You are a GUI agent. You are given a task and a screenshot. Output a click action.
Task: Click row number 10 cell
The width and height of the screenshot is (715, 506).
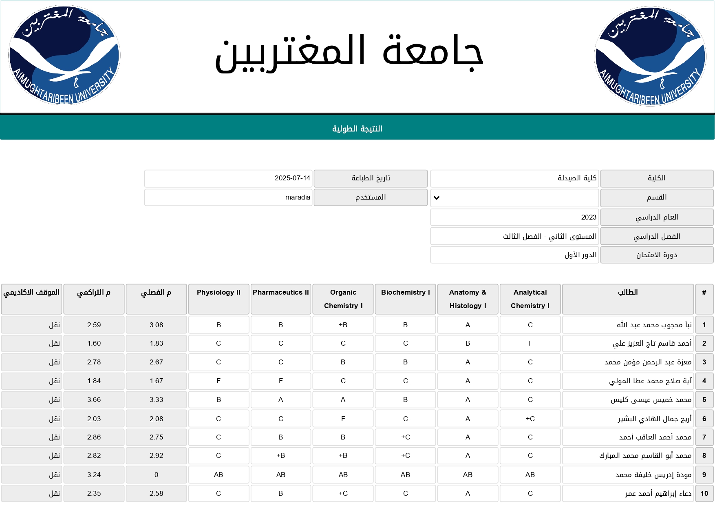tap(704, 493)
